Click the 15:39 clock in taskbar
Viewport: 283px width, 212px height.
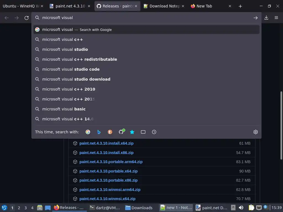[276, 208]
